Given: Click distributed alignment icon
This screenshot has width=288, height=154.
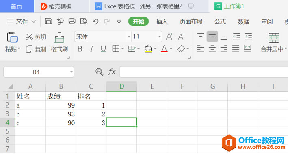Looking at the screenshot, I should pos(247,49).
